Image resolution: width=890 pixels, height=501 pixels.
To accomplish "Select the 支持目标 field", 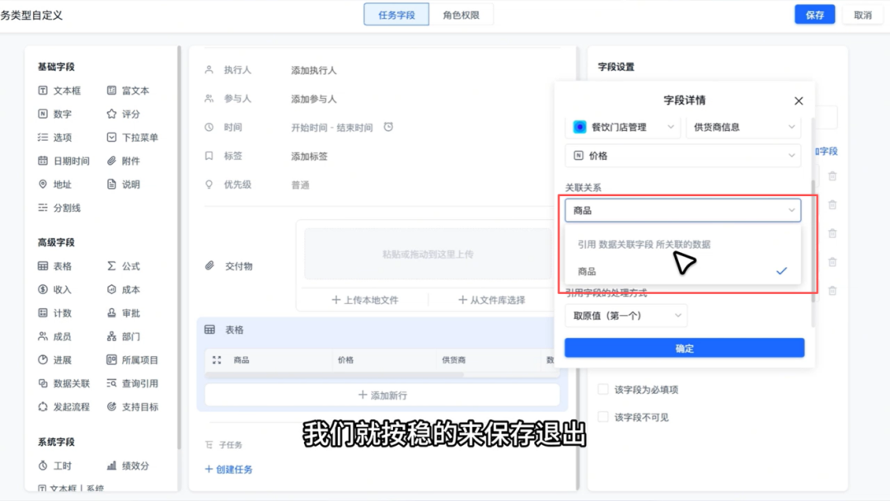I will 133,407.
